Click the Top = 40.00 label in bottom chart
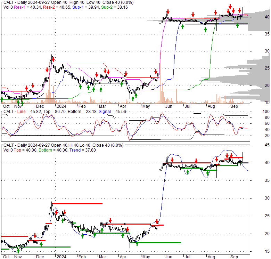271x259 pixels. click(x=25, y=150)
